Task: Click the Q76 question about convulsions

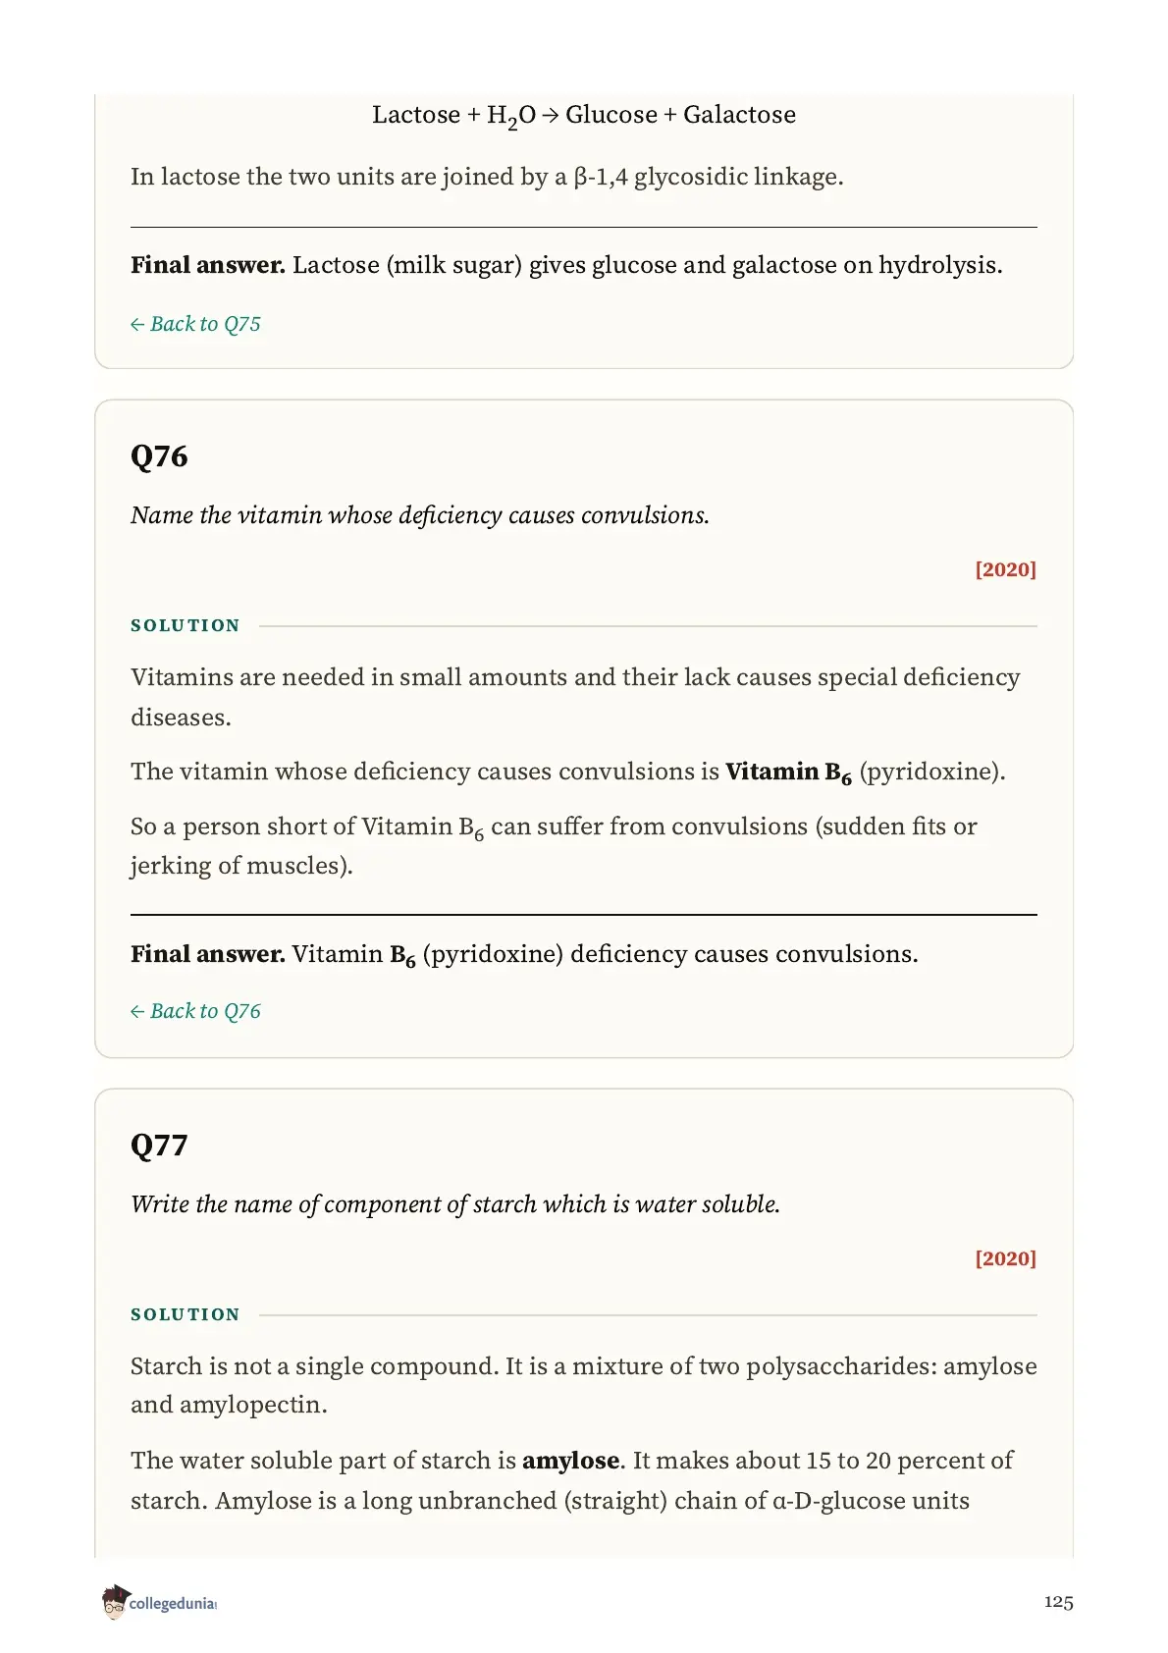Action: [x=420, y=515]
